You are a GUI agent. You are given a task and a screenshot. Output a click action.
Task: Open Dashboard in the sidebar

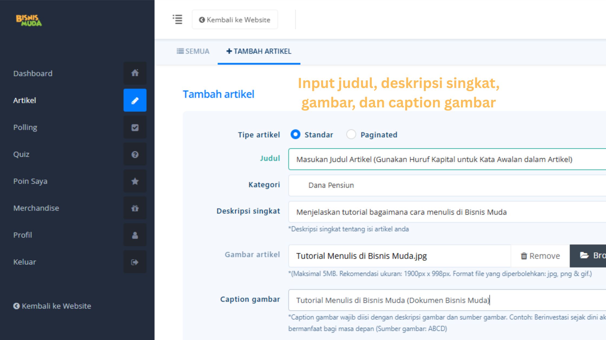click(x=33, y=73)
